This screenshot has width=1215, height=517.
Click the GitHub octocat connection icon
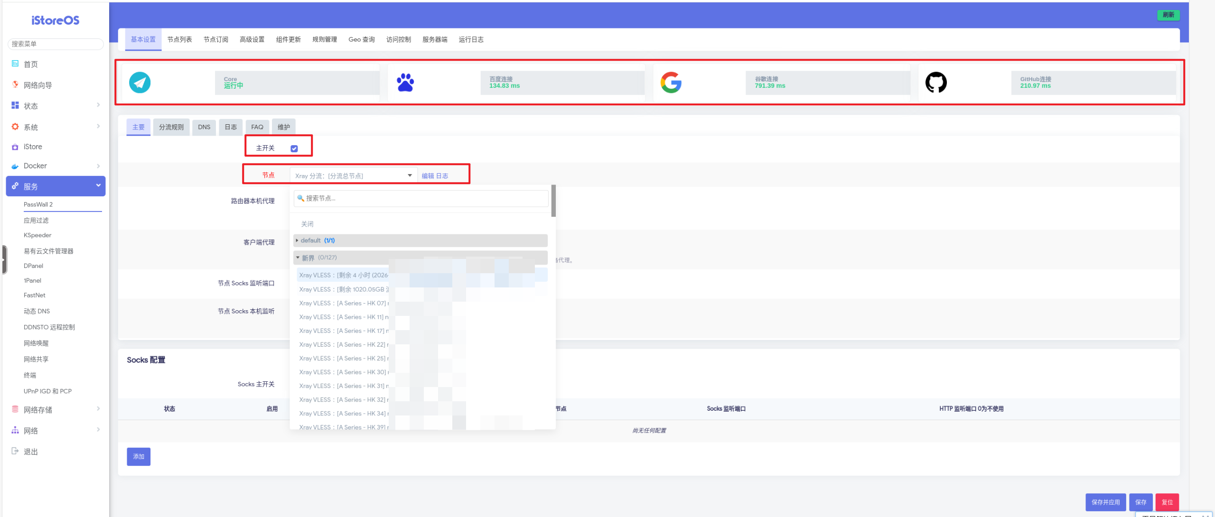click(936, 83)
